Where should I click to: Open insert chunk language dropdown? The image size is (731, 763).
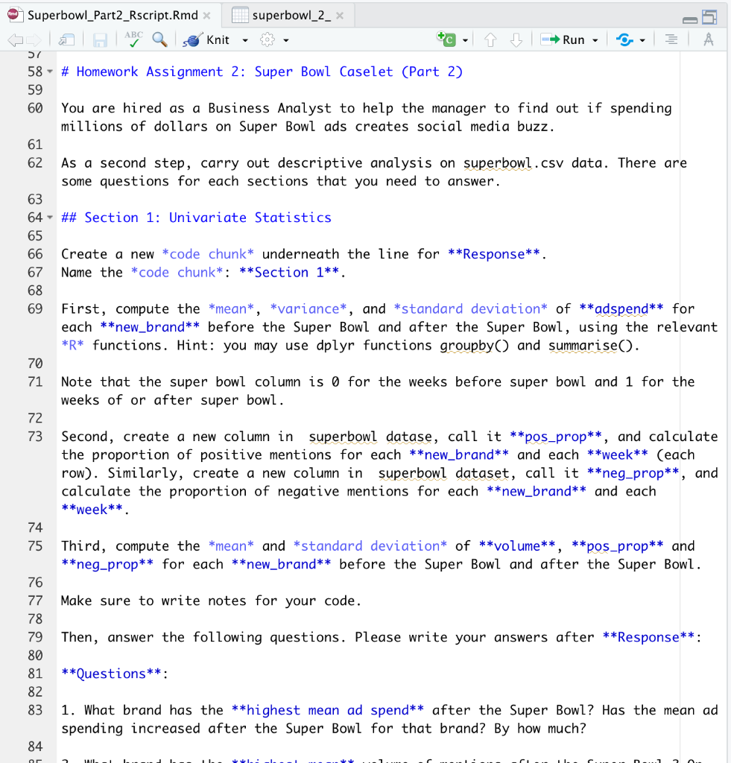(x=465, y=40)
